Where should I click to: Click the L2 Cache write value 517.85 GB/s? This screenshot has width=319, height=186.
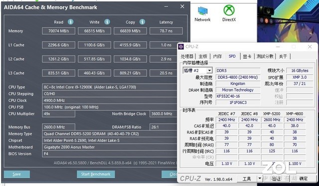[x=94, y=59]
